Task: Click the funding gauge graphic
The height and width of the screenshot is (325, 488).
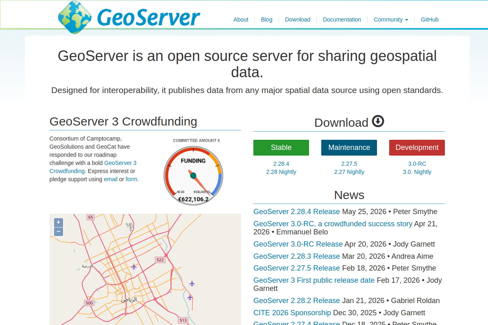Action: click(194, 175)
